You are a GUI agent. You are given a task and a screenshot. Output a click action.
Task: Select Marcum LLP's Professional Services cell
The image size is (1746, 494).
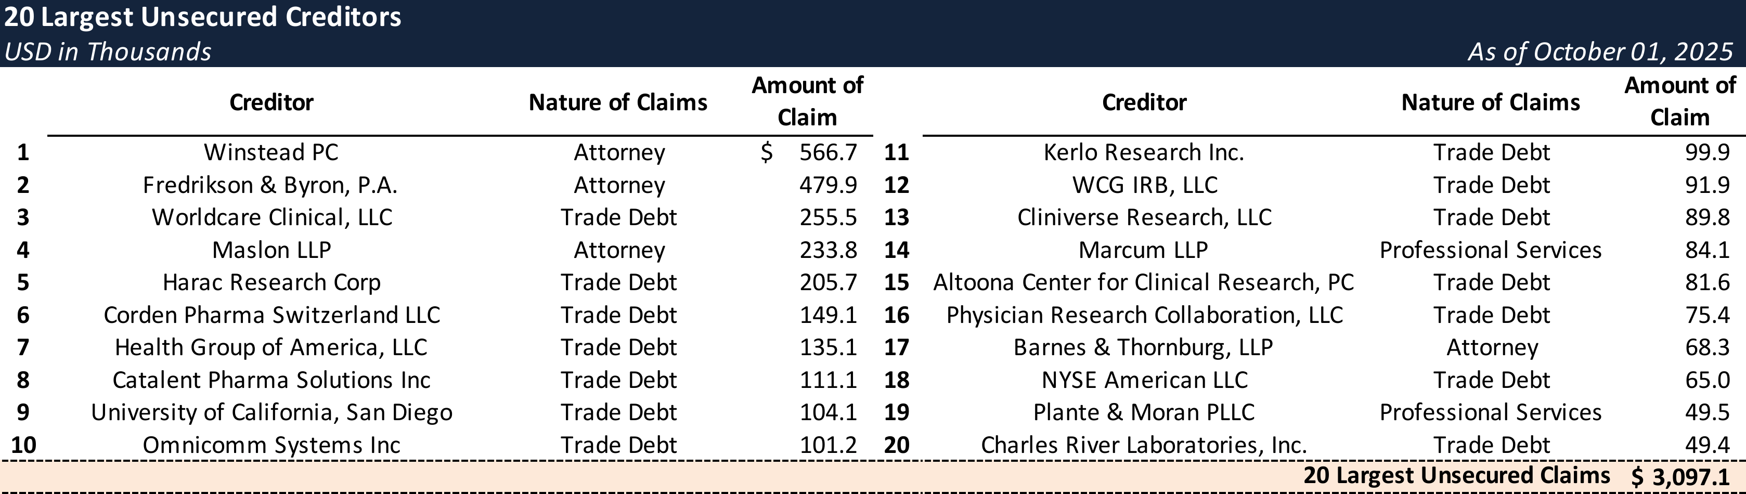coord(1491,250)
